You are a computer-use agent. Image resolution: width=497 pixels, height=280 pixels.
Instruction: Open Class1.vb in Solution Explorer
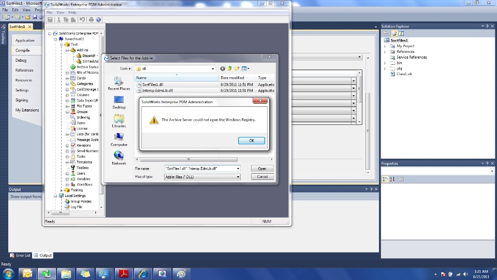point(404,74)
